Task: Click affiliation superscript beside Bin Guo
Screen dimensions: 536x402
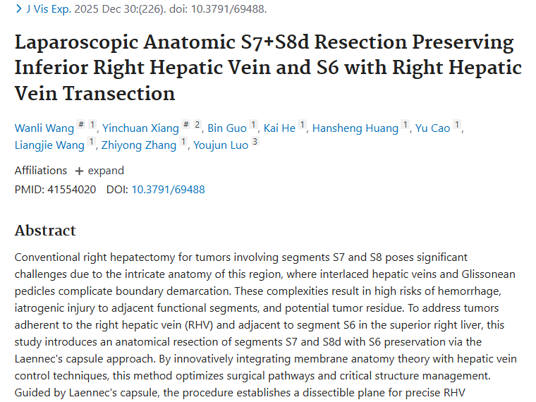Action: coord(254,126)
